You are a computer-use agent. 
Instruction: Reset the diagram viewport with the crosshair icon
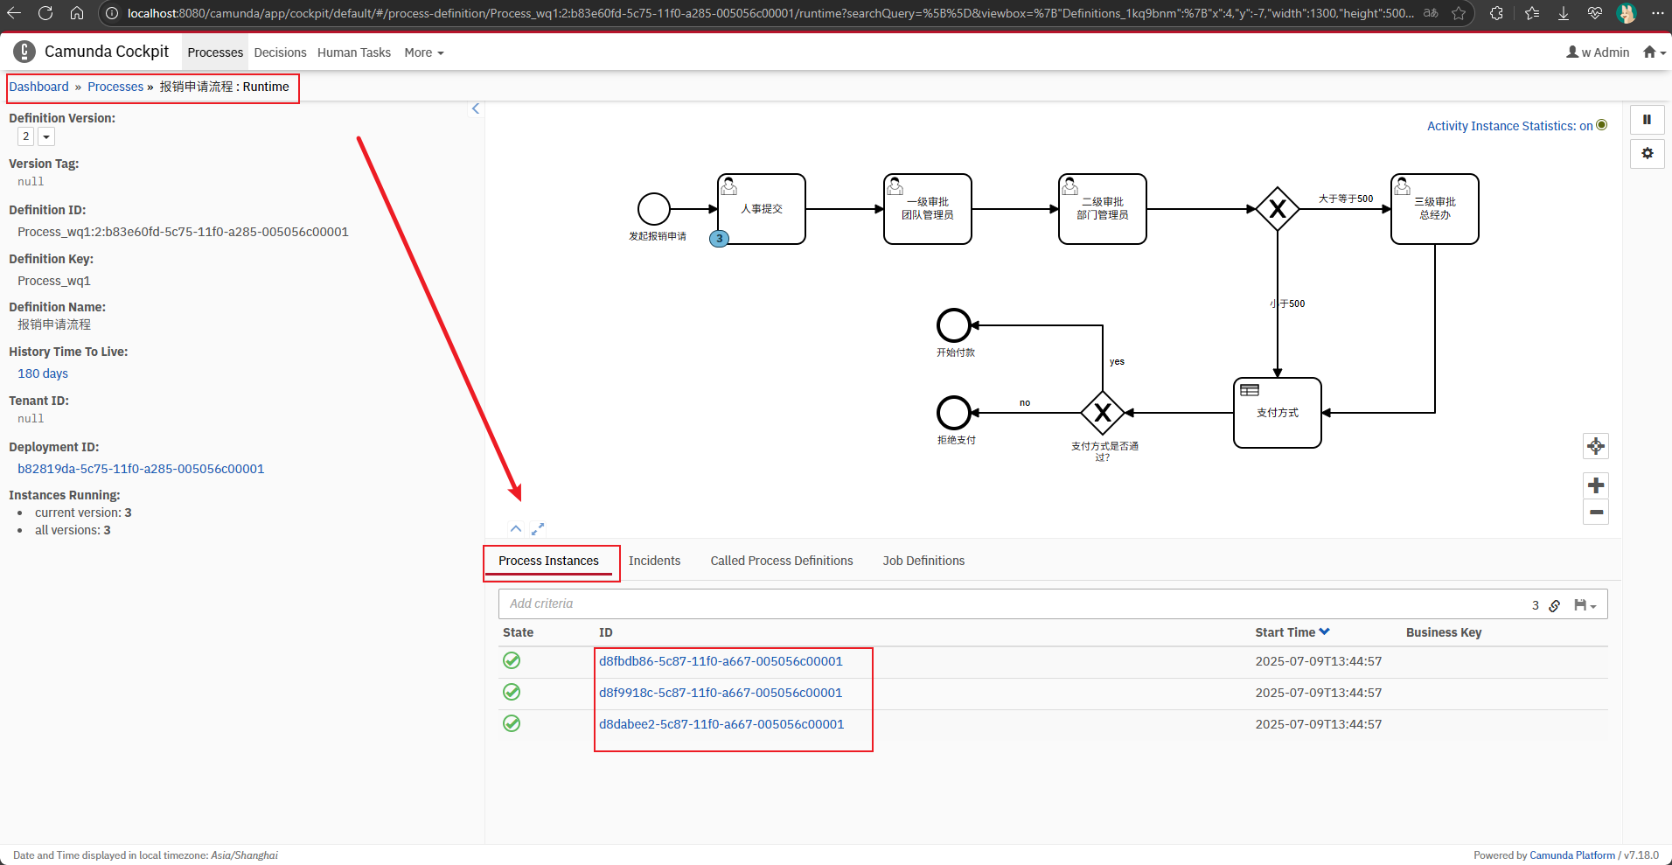point(1595,446)
